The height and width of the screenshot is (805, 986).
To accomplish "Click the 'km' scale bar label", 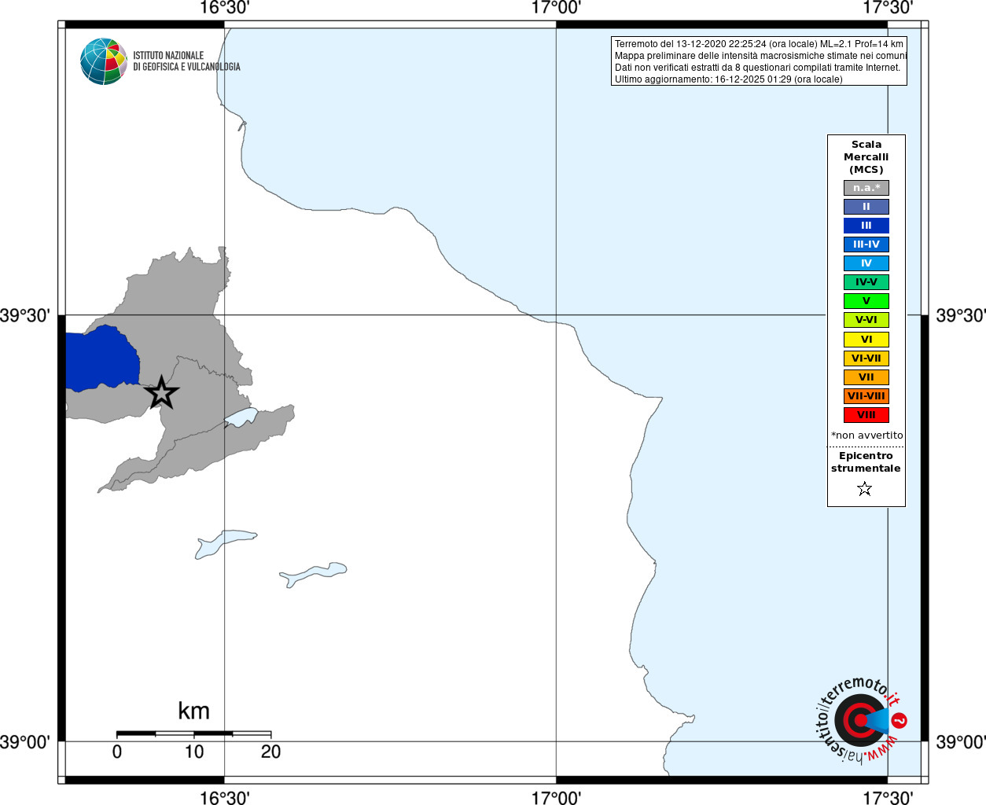I will (x=193, y=711).
